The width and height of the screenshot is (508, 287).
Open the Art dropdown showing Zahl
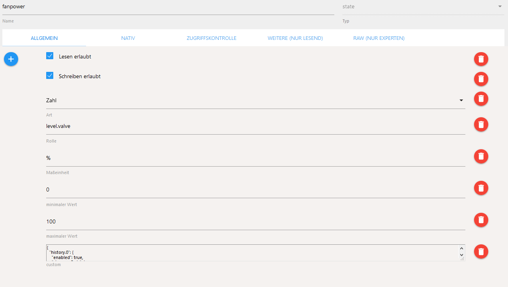pyautogui.click(x=255, y=100)
